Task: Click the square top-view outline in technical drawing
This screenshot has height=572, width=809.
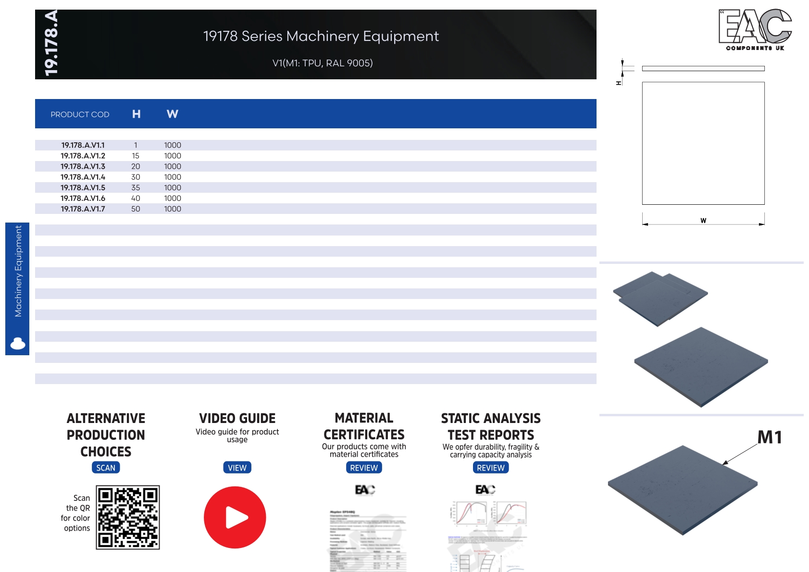Action: pos(703,143)
